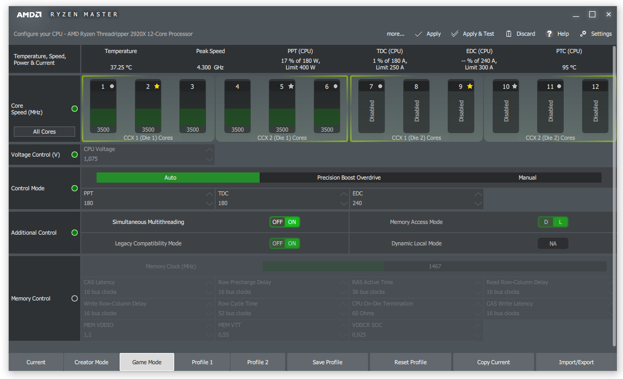
Task: Toggle the Voltage Control section indicator circle
Action: [x=75, y=155]
